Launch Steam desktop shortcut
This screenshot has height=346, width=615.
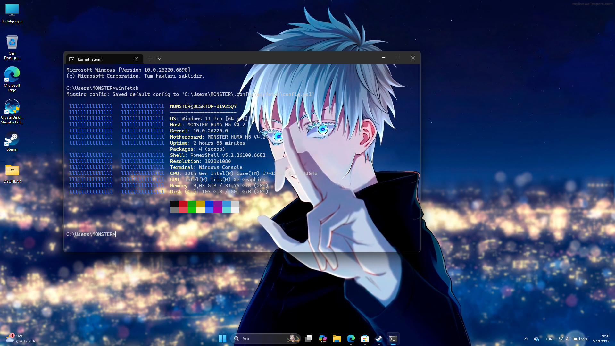[x=12, y=142]
